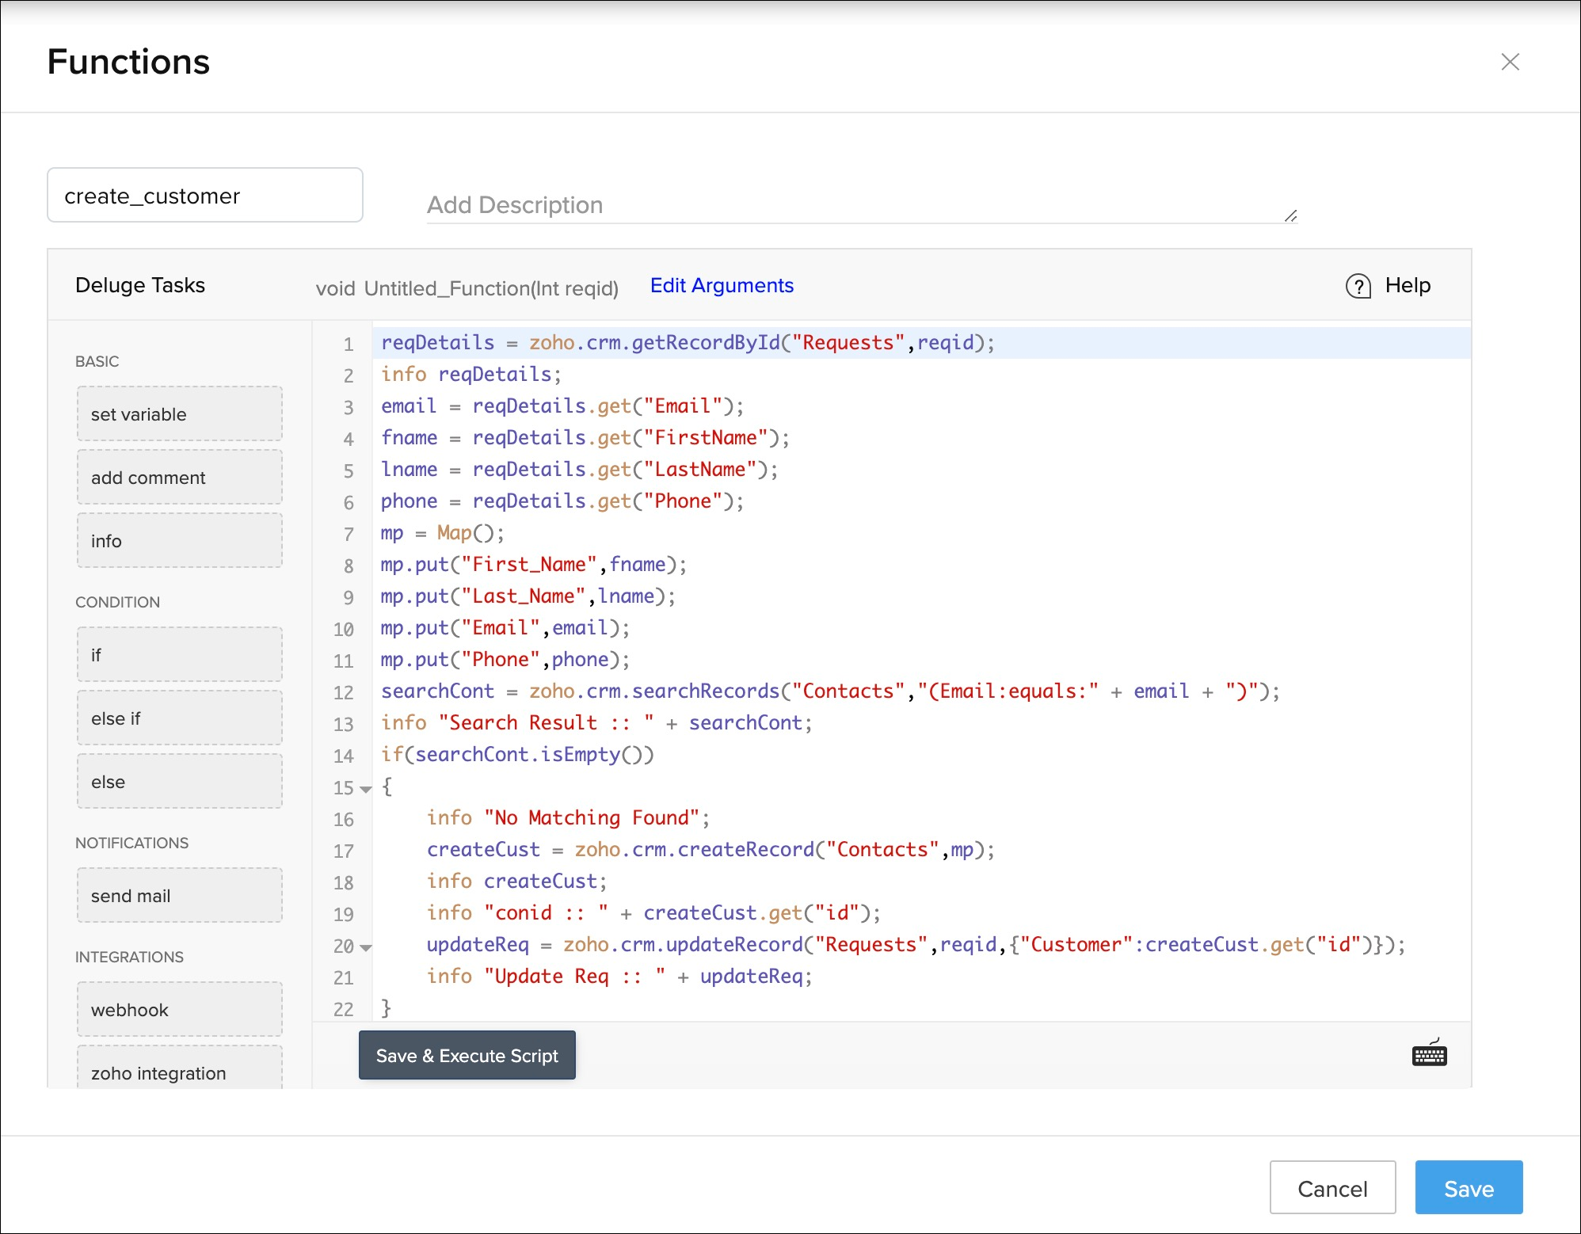Open Help via question mark icon

1358,286
